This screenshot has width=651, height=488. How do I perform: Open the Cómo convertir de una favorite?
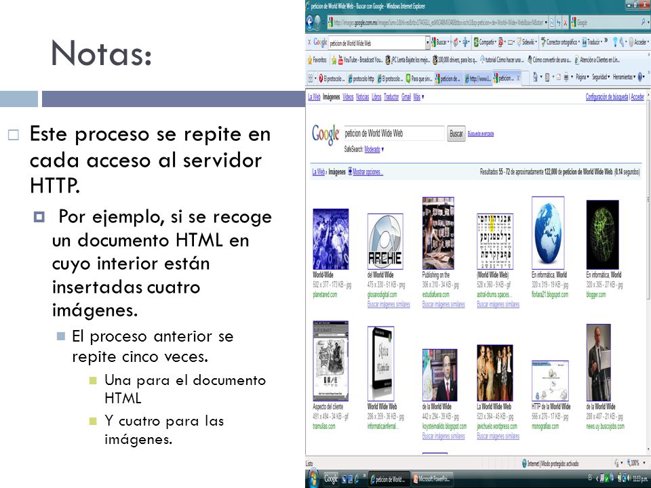pos(549,60)
